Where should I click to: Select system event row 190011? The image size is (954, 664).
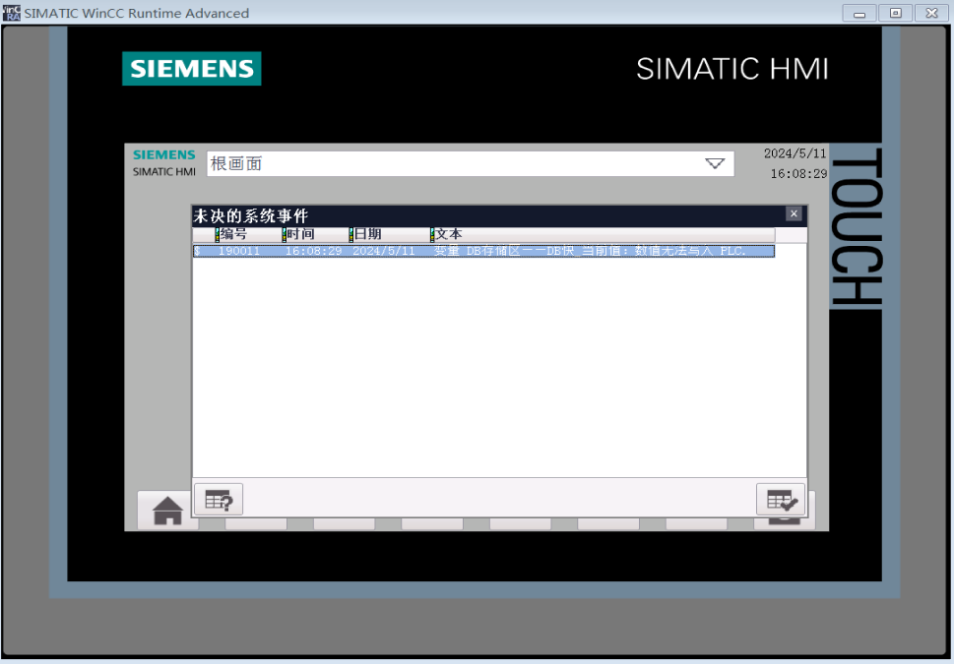(482, 251)
